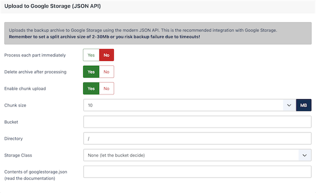This screenshot has width=316, height=193.
Task: Click the bold 'Remember to set a split archive size' warning
Action: (x=104, y=37)
